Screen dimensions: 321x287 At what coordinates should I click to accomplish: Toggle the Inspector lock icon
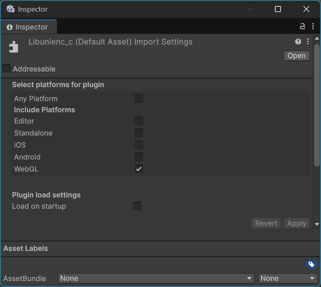tap(303, 26)
